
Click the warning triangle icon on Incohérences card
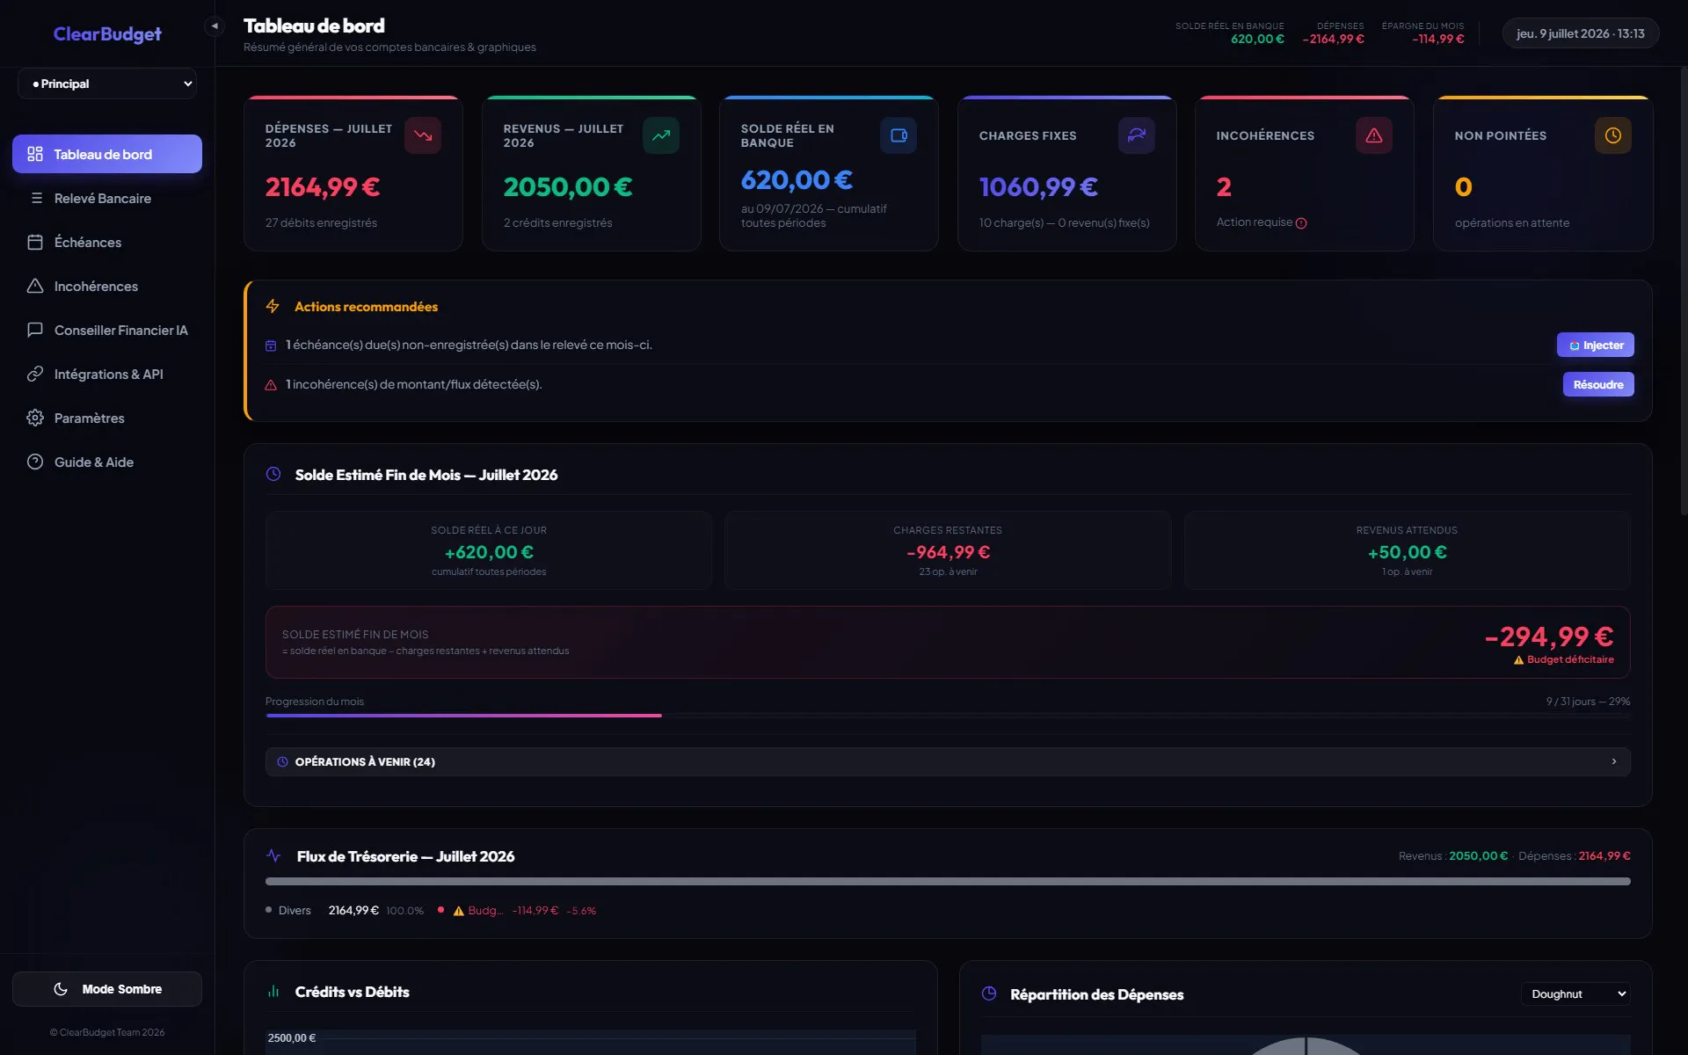tap(1374, 135)
